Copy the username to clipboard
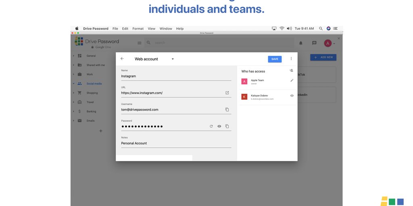The height and width of the screenshot is (206, 413). tap(227, 109)
